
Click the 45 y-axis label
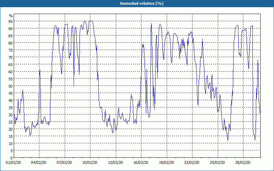[x=11, y=93]
